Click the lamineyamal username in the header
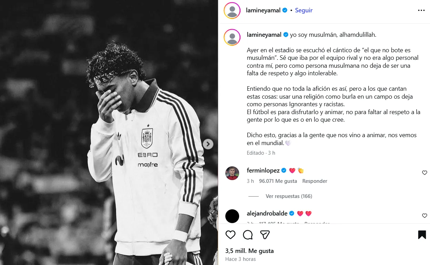Viewport: 430px width, 265px height. coord(263,10)
